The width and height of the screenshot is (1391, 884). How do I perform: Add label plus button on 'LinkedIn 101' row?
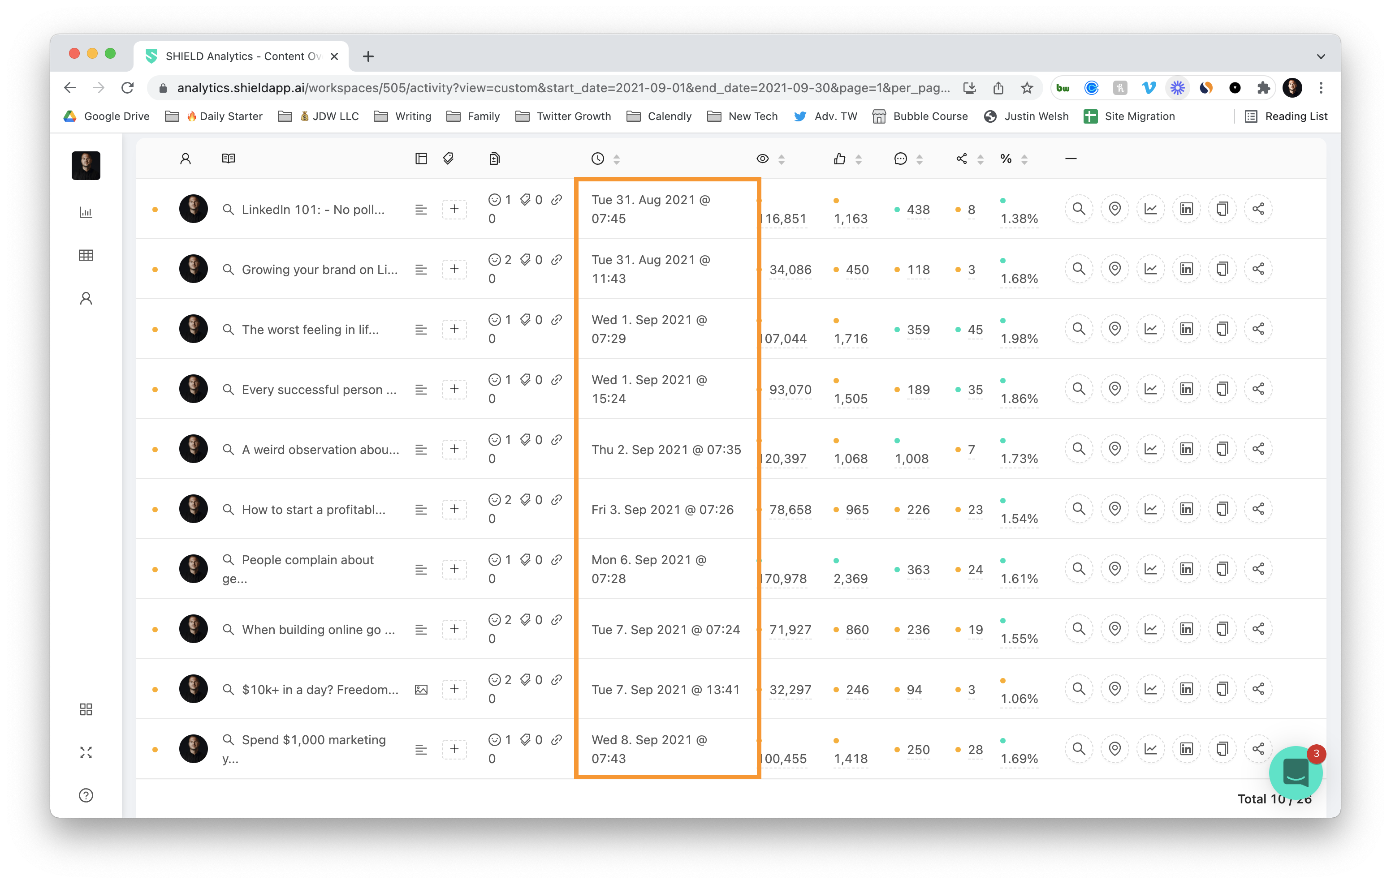tap(454, 209)
